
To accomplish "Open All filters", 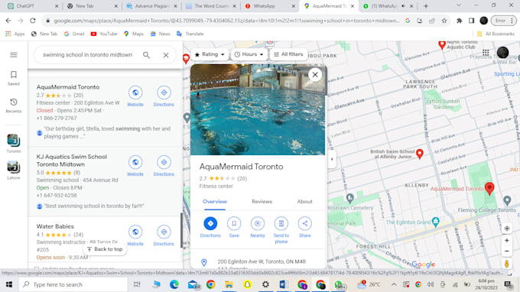I will pos(289,54).
